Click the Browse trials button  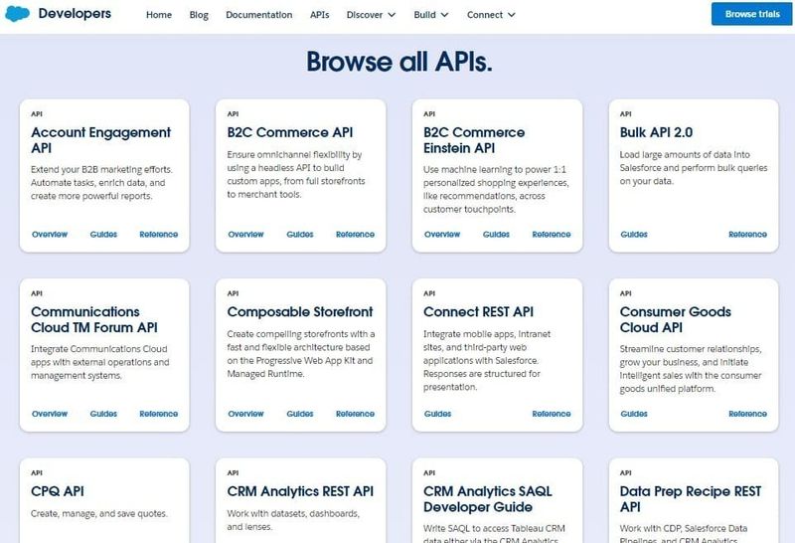752,14
